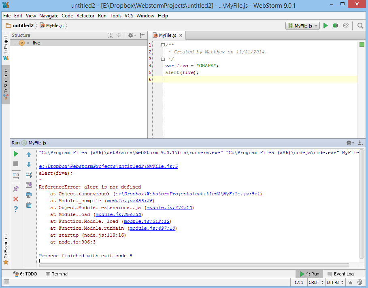
Task: Clear all console output trash icon
Action: coord(29,205)
